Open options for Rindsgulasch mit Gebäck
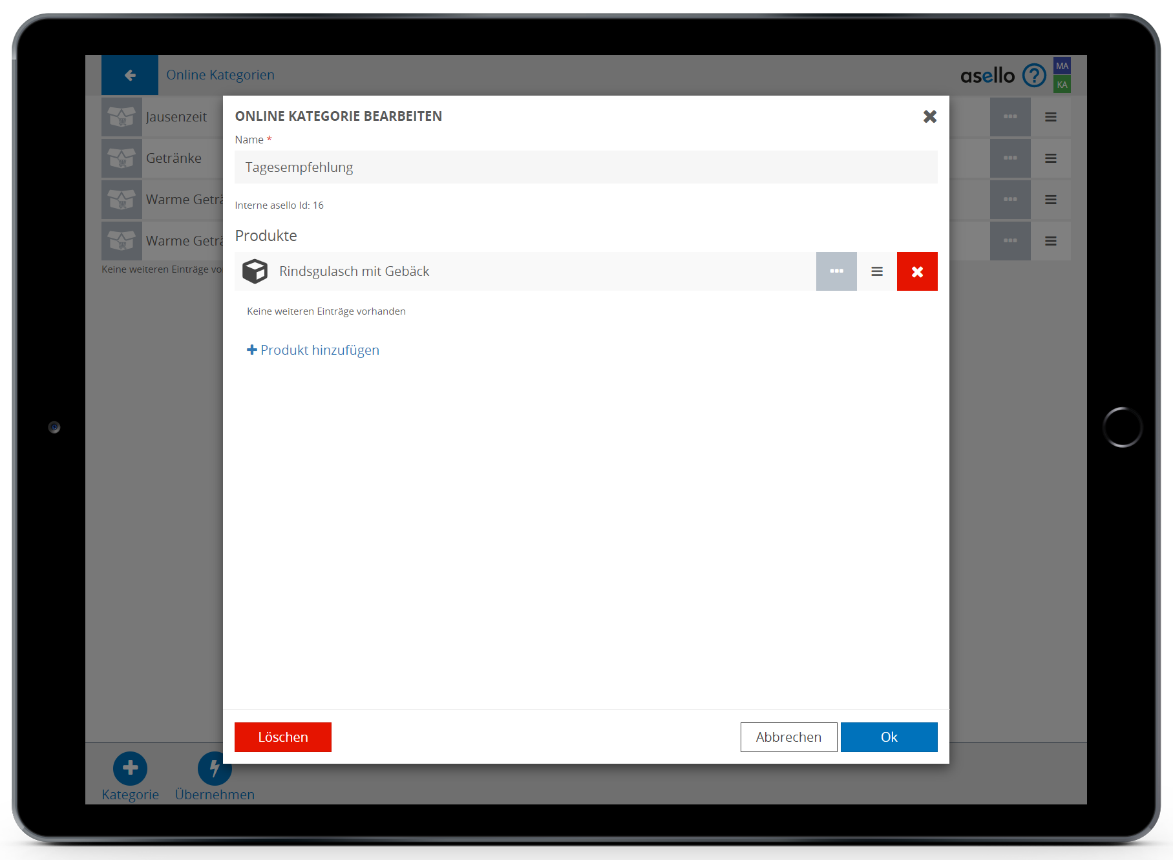The width and height of the screenshot is (1173, 860). [x=836, y=272]
